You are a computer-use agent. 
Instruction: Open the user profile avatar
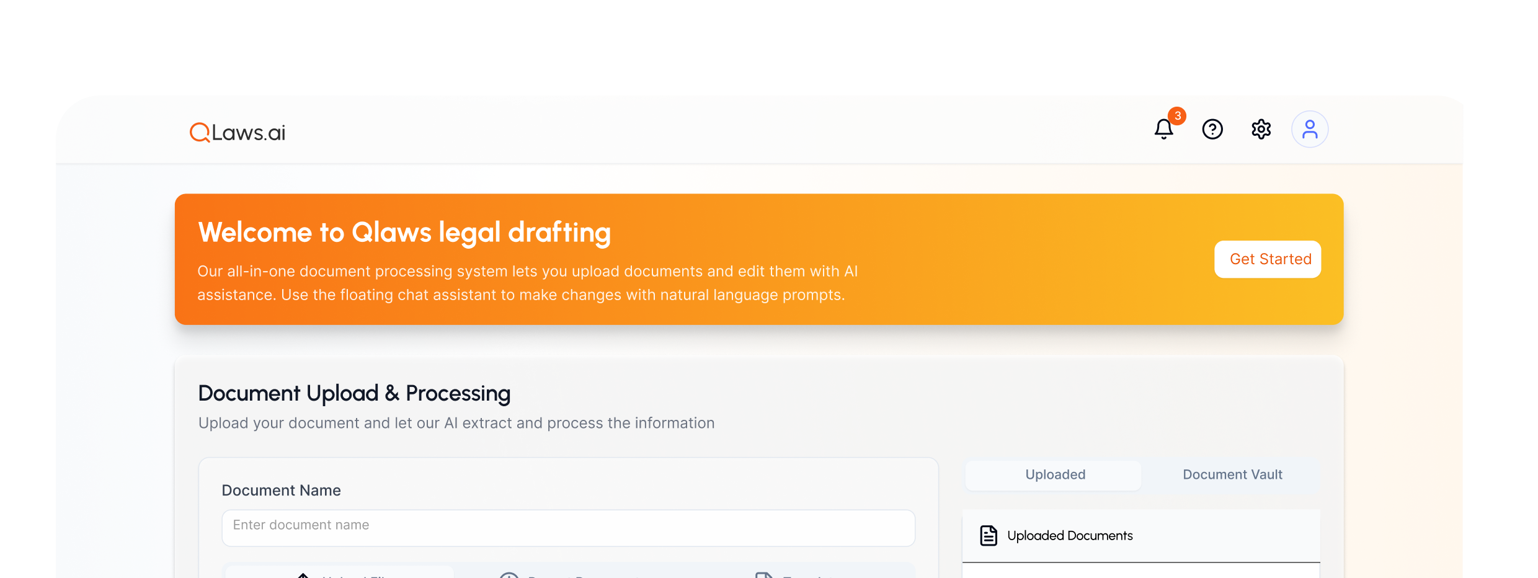tap(1309, 130)
